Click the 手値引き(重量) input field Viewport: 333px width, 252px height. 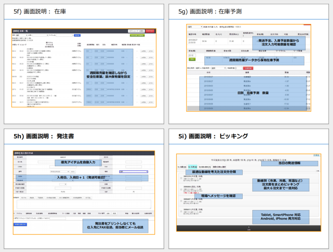[63, 188]
